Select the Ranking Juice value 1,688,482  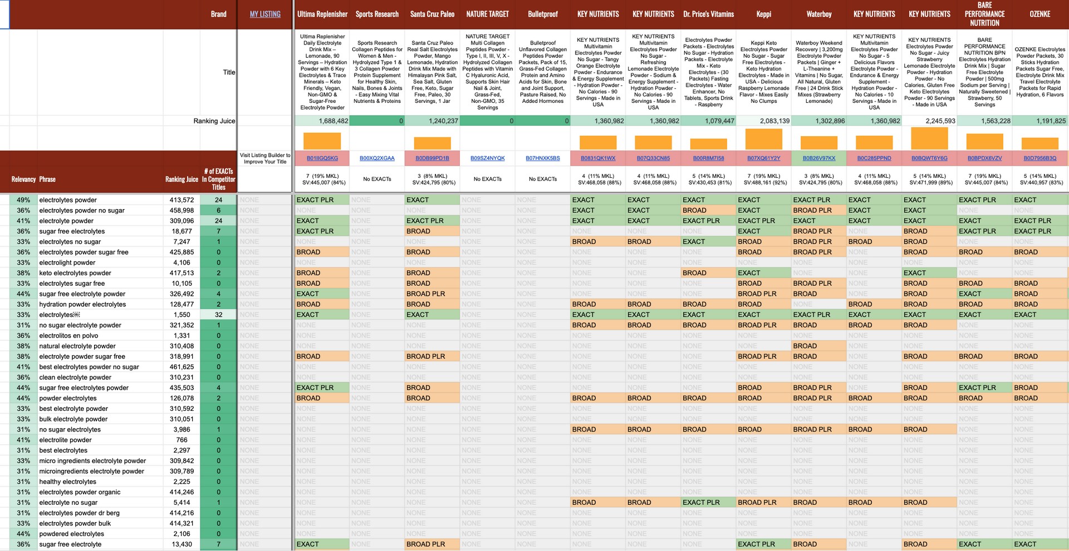point(322,121)
